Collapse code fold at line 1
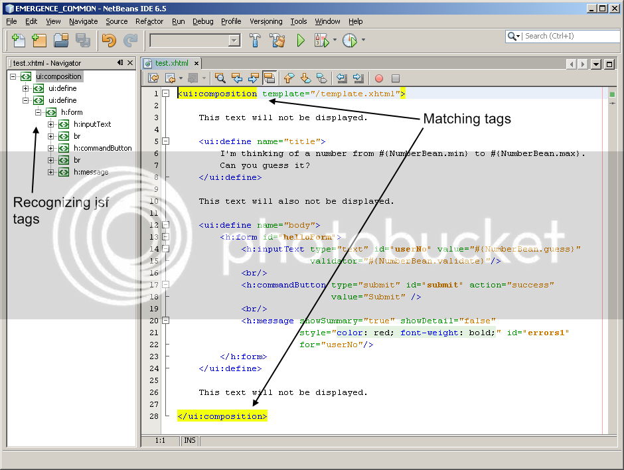The width and height of the screenshot is (624, 470). pyautogui.click(x=166, y=94)
